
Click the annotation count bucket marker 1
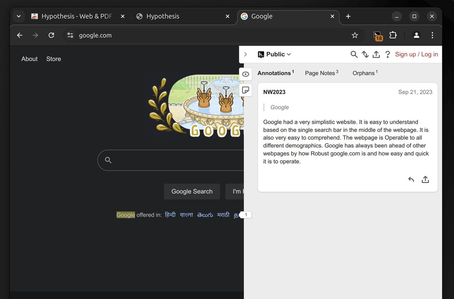pyautogui.click(x=246, y=215)
